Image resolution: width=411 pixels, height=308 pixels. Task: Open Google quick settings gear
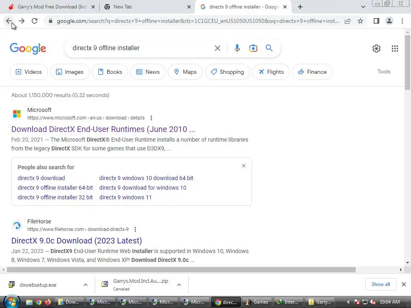[x=376, y=49]
